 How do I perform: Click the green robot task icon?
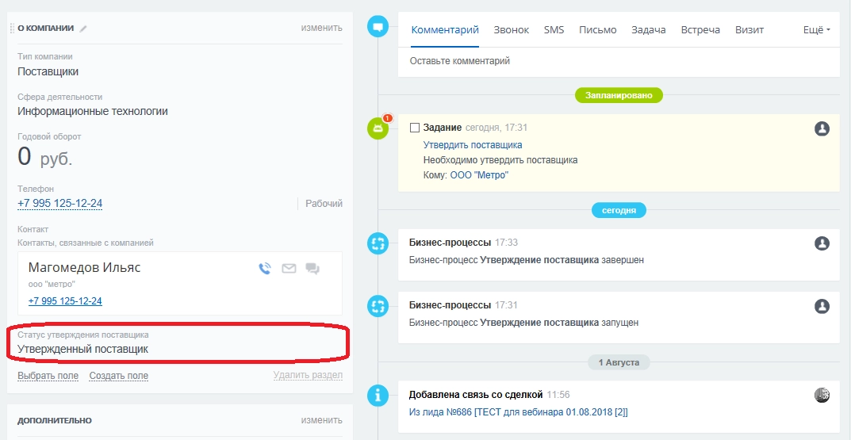(378, 128)
